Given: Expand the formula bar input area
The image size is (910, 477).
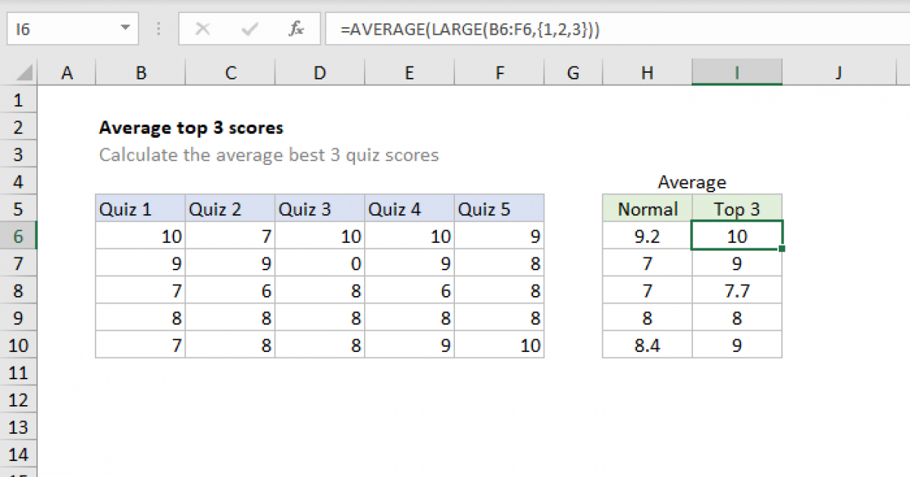Looking at the screenshot, I should pyautogui.click(x=902, y=29).
